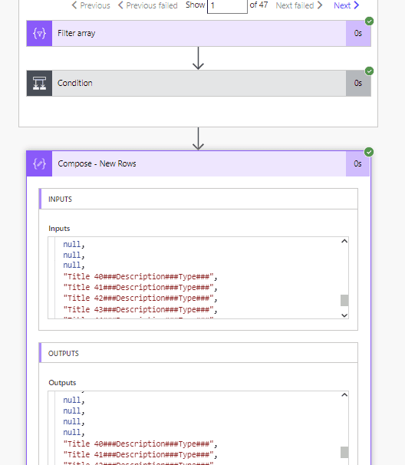Click the green success check on Condition

pyautogui.click(x=369, y=71)
